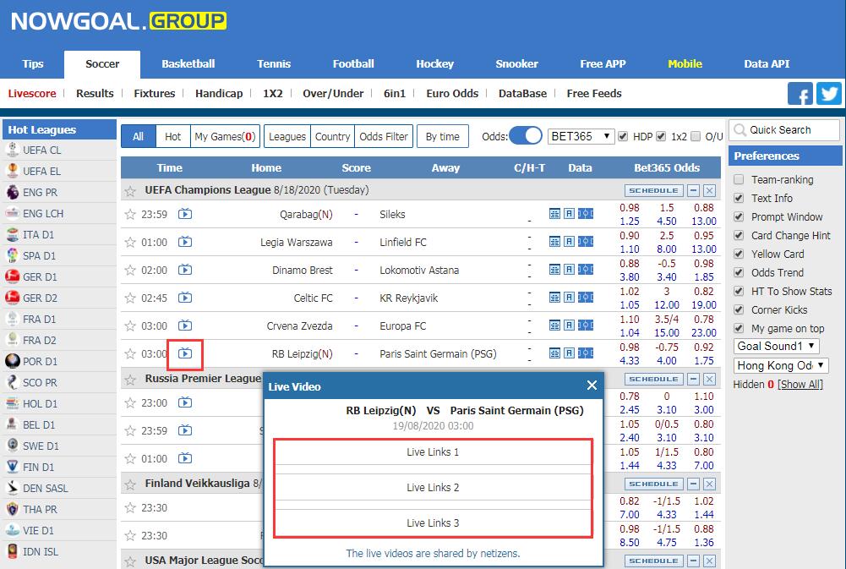Disable the Text Info preference
This screenshot has width=846, height=569.
pyautogui.click(x=740, y=198)
